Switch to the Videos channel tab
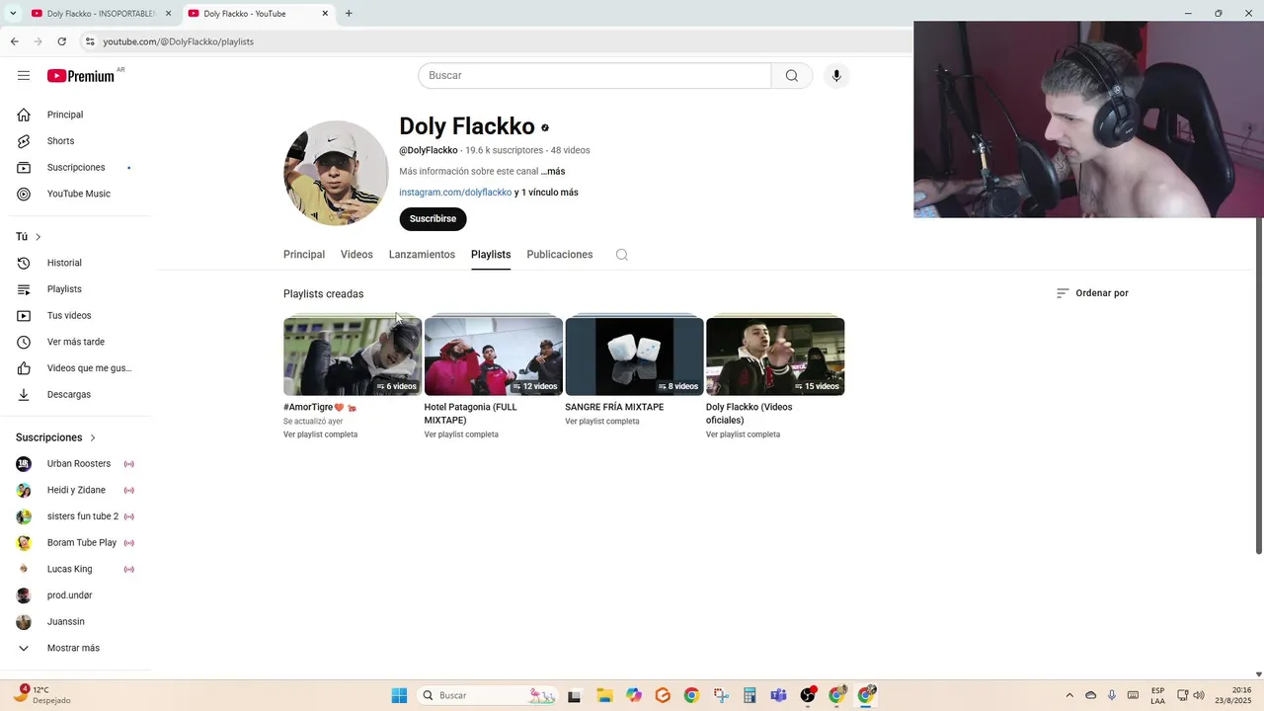Image resolution: width=1264 pixels, height=711 pixels. click(x=356, y=255)
